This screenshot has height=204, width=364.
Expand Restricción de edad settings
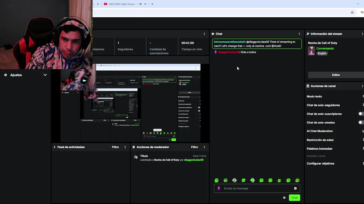[x=363, y=140]
